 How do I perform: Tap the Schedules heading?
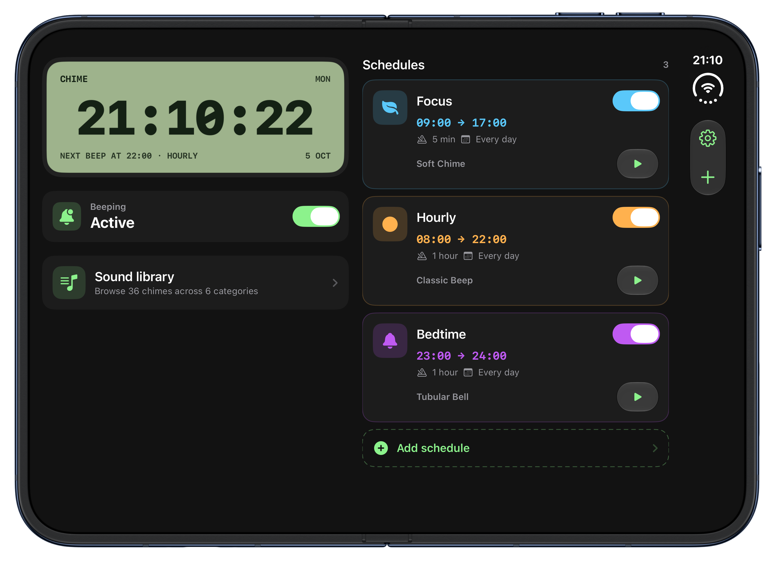coord(393,65)
